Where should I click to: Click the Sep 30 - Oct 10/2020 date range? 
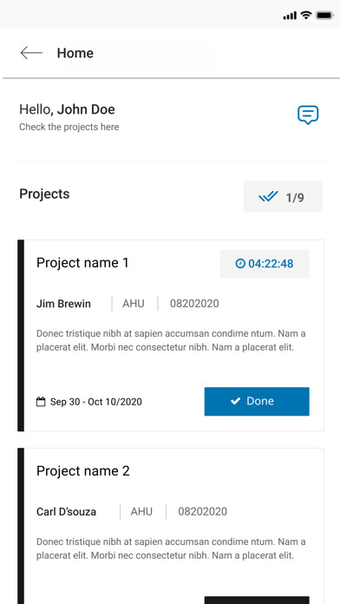click(x=96, y=402)
